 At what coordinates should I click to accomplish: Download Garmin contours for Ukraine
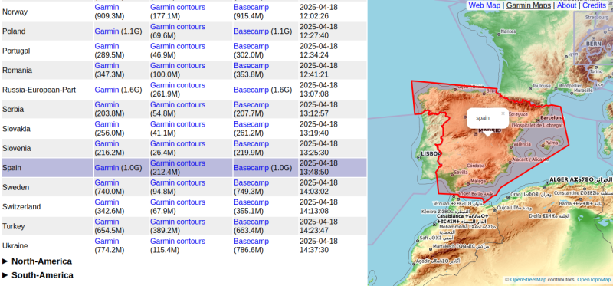(178, 242)
